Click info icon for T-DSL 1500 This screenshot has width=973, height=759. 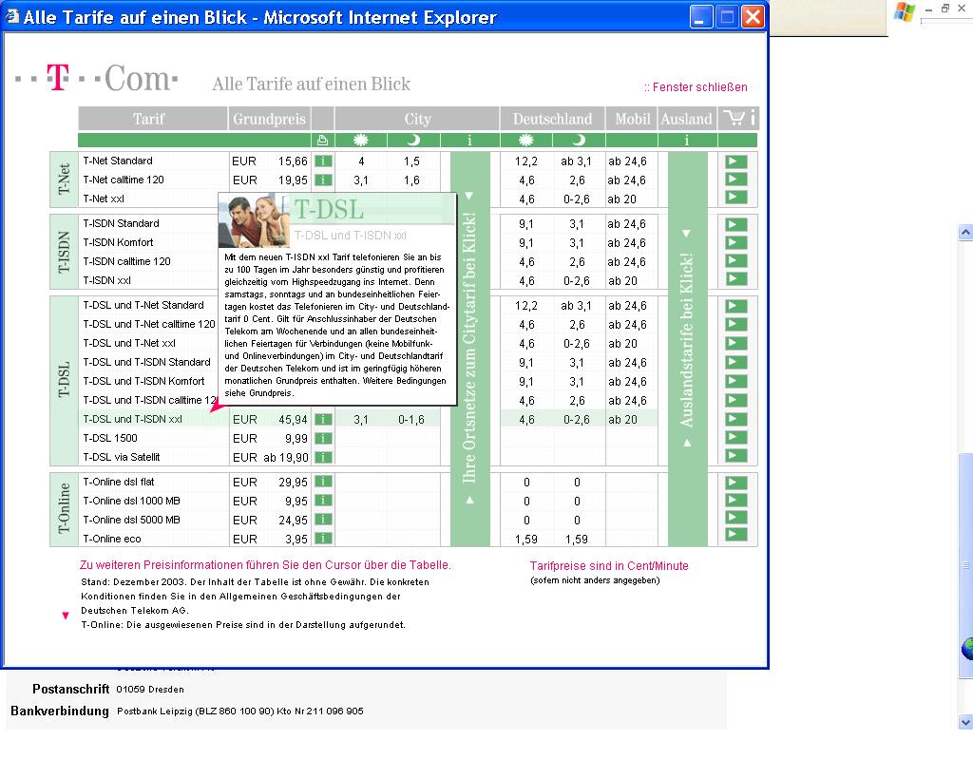pos(323,439)
